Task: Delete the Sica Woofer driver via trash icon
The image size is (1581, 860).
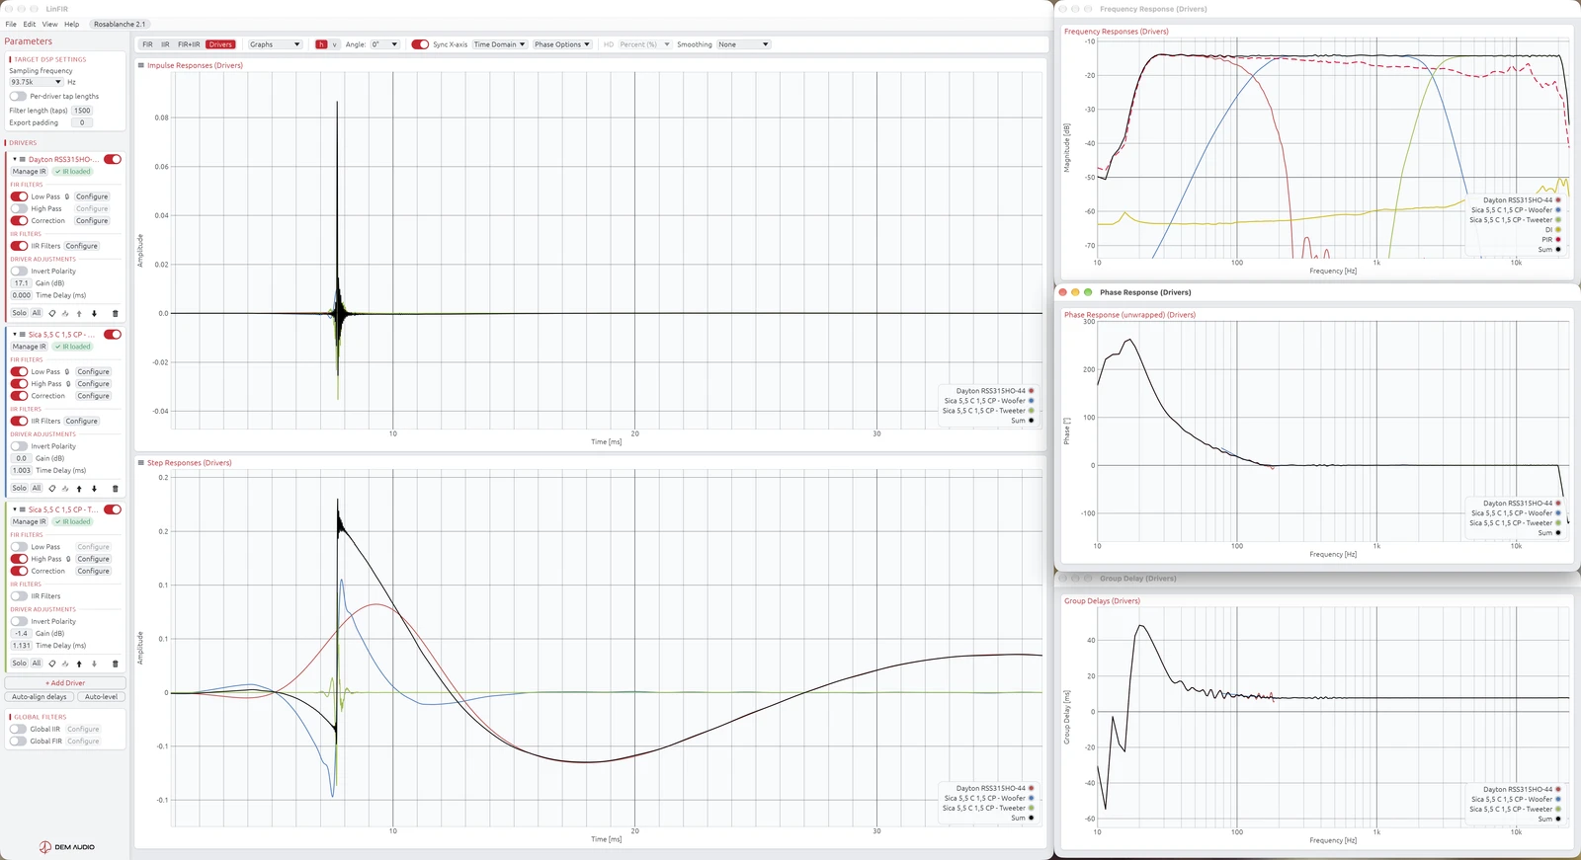Action: pyautogui.click(x=115, y=488)
